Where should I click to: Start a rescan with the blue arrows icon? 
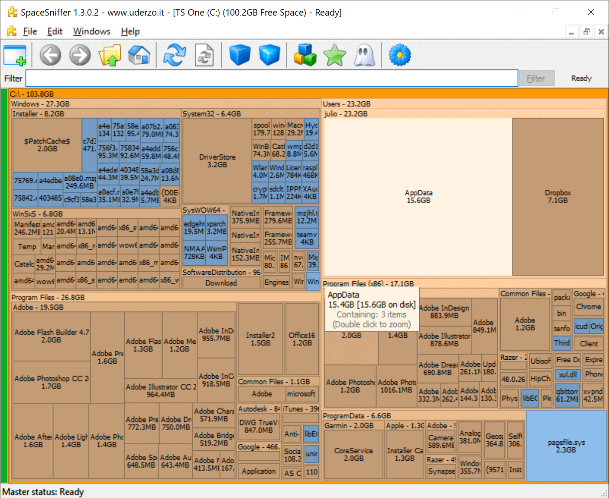[x=175, y=55]
